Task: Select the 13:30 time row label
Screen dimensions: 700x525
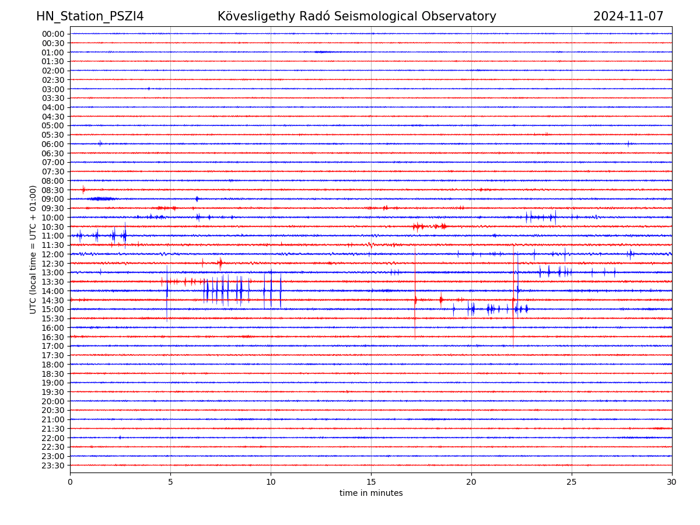Action: tap(53, 282)
